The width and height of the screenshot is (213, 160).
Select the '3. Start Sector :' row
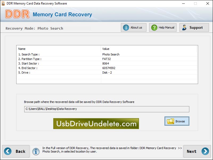[107, 63]
